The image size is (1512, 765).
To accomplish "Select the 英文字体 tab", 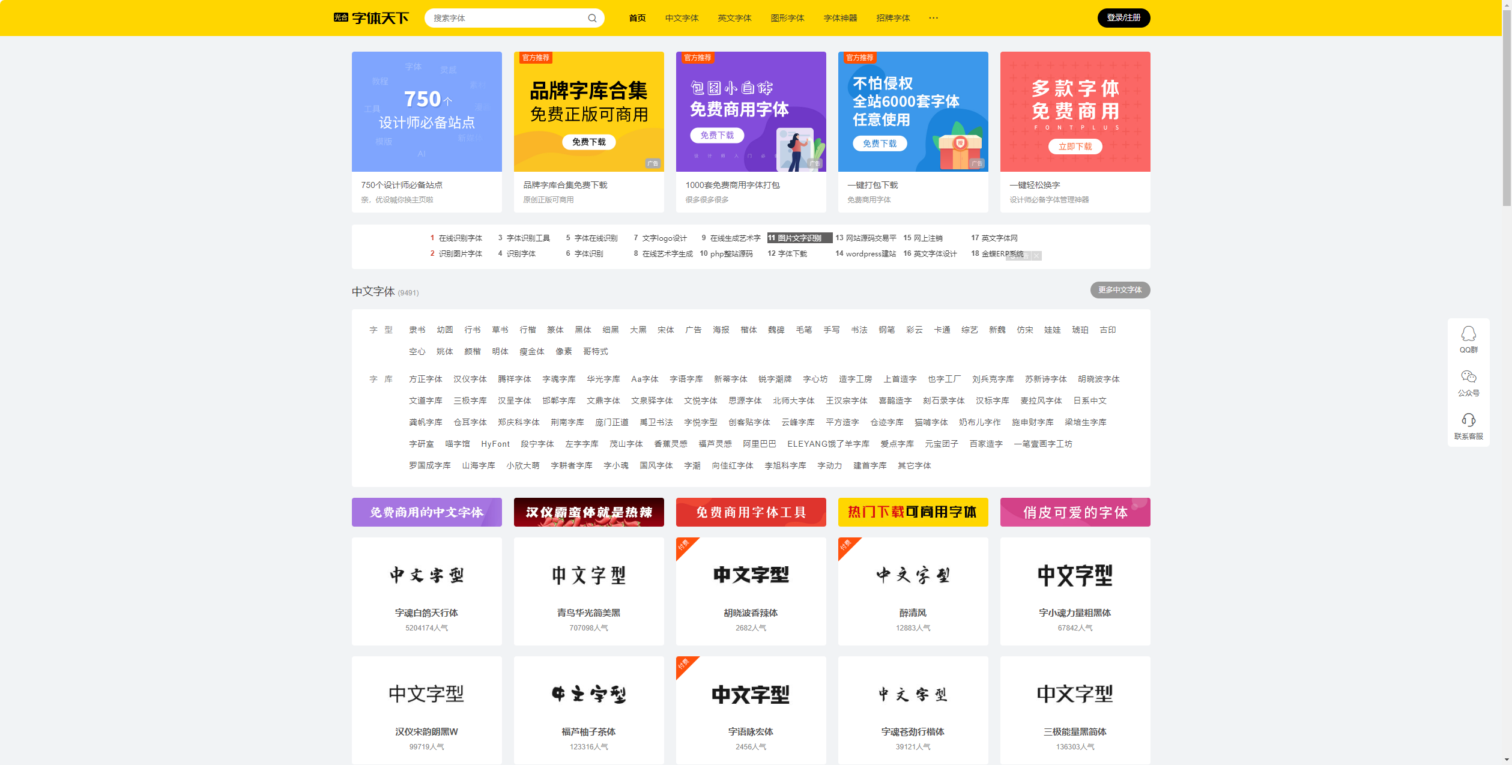I will tap(734, 18).
